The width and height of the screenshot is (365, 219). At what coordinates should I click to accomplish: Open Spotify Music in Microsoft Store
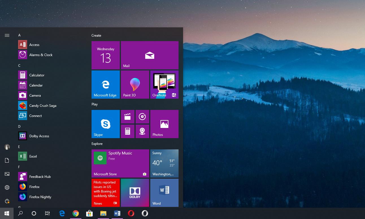120,163
